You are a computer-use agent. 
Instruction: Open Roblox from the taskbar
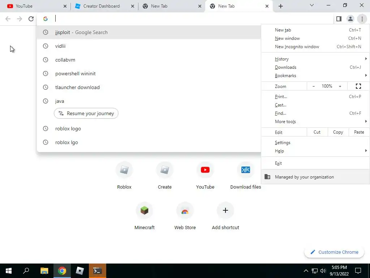point(80,271)
